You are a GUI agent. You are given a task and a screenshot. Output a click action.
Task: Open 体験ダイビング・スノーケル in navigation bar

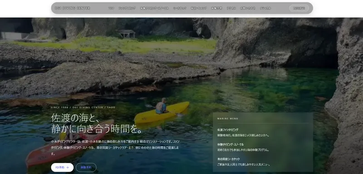[154, 8]
